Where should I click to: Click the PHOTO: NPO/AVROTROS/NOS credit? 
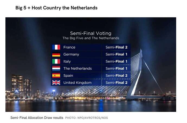pyautogui.click(x=86, y=118)
